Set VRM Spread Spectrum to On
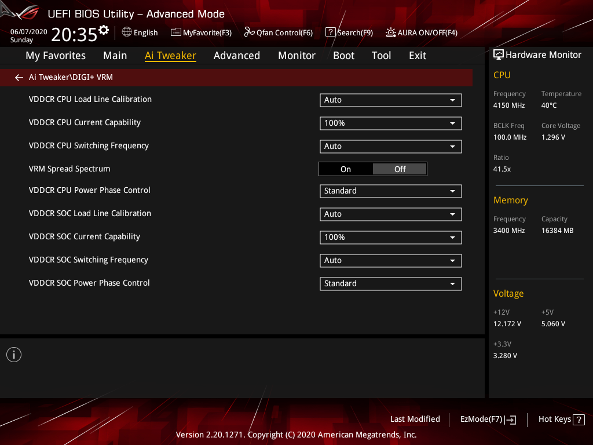Viewport: 593px width, 445px height. (x=346, y=169)
